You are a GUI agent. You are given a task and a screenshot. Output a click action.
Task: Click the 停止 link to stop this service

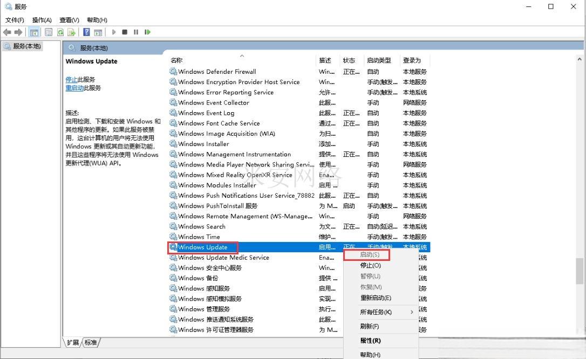(x=71, y=79)
